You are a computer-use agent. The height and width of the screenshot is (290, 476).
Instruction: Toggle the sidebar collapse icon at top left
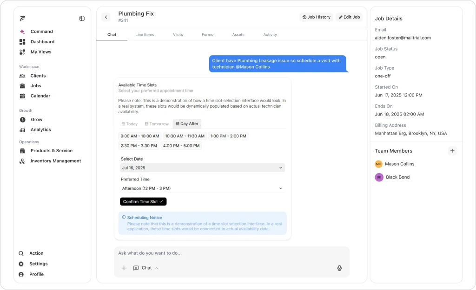[x=82, y=18]
